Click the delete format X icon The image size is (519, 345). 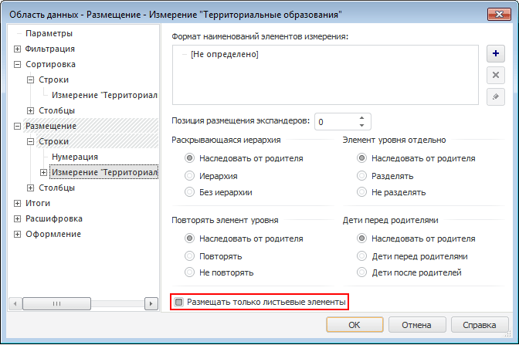(496, 75)
